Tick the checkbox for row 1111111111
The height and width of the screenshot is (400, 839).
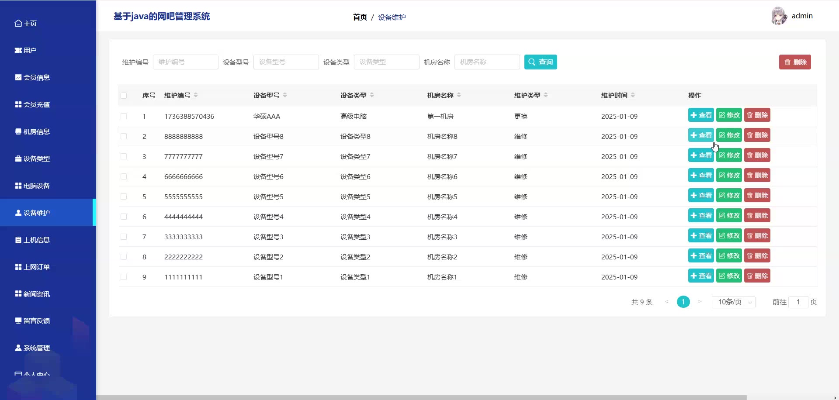click(x=124, y=277)
